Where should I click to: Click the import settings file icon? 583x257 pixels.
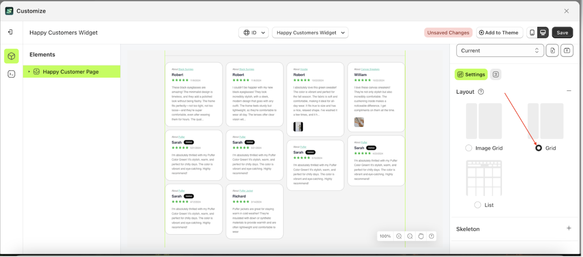552,50
